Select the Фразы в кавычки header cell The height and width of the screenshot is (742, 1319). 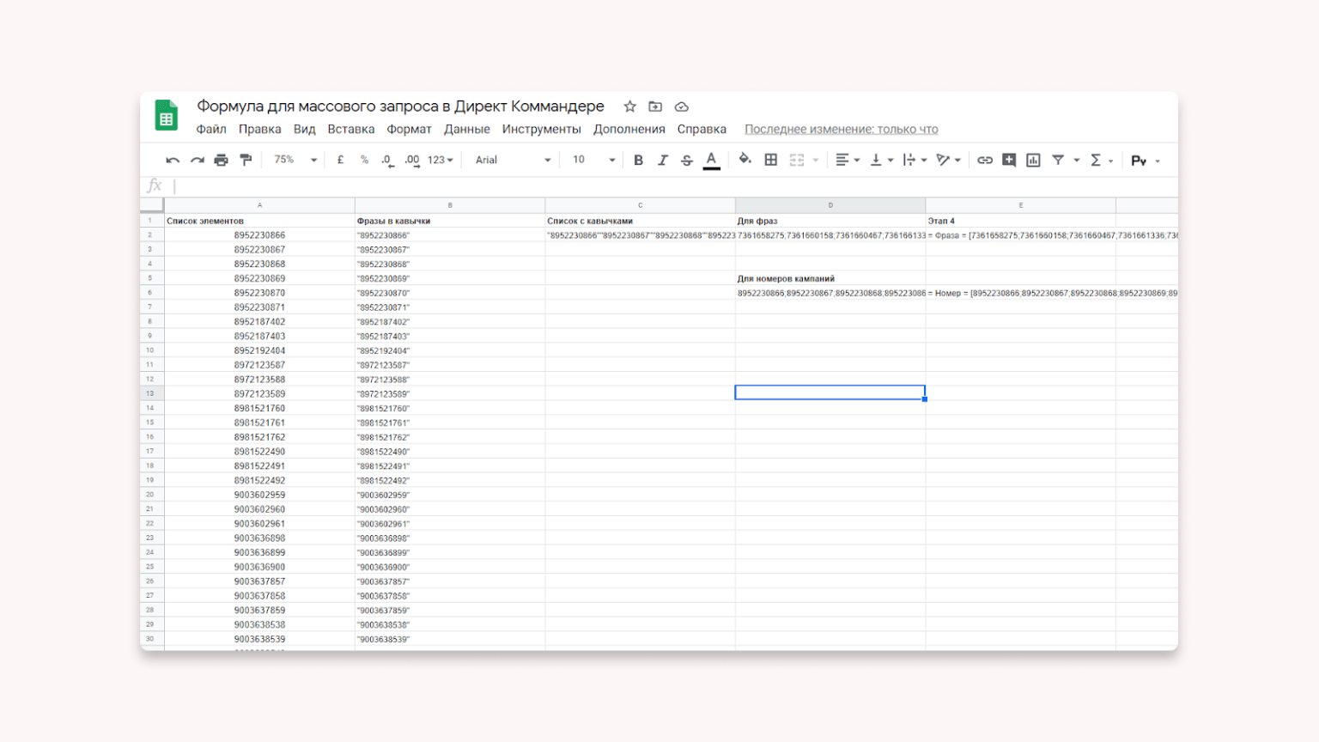point(450,221)
